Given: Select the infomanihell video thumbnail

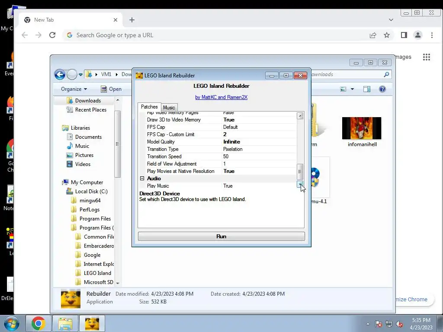Looking at the screenshot, I should coord(362,128).
